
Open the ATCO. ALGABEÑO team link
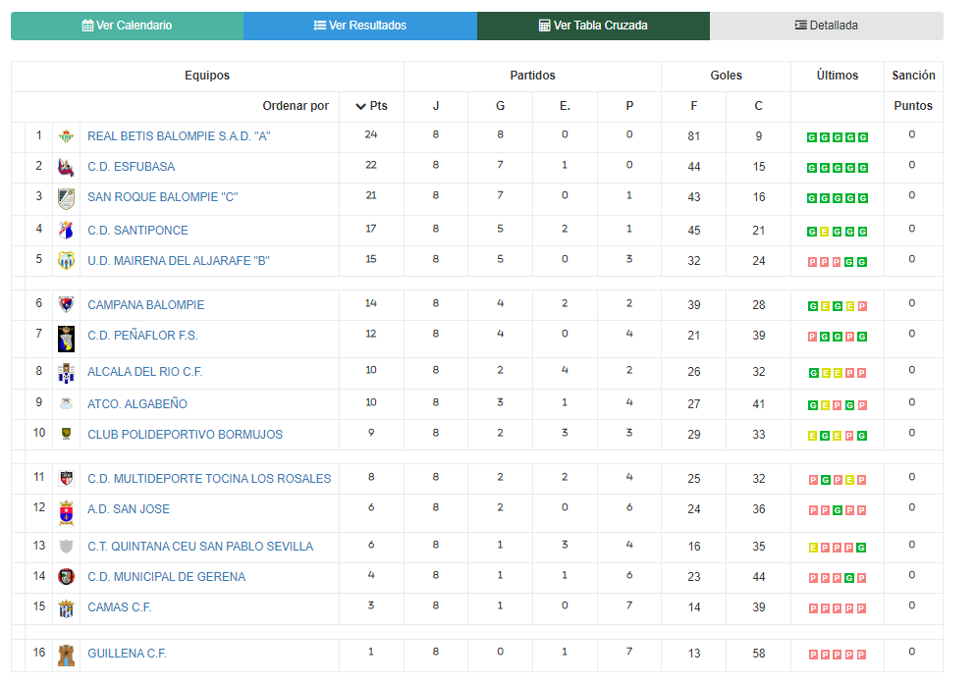[x=137, y=403]
